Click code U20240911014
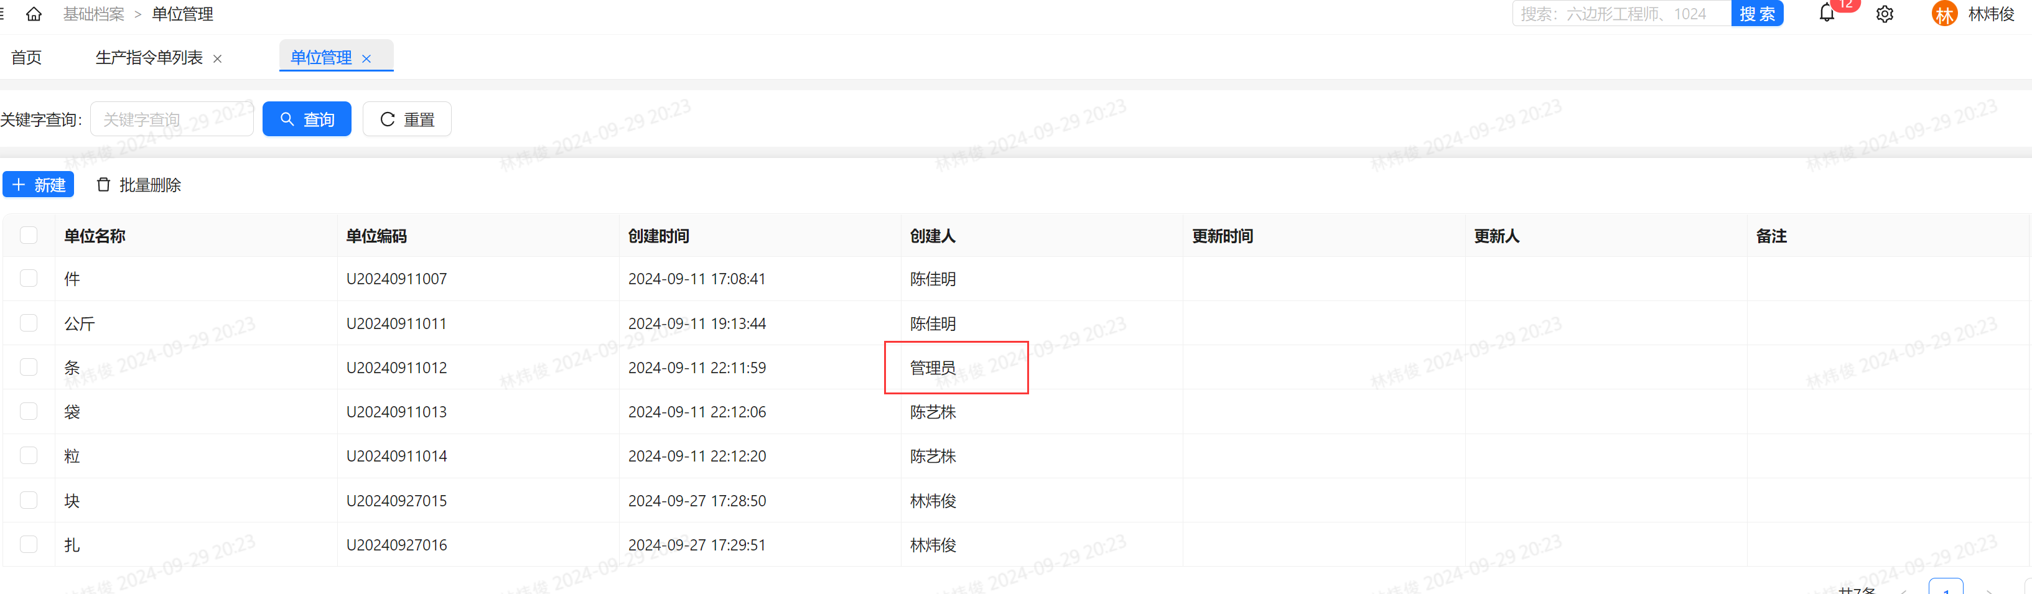The width and height of the screenshot is (2032, 594). click(x=397, y=456)
